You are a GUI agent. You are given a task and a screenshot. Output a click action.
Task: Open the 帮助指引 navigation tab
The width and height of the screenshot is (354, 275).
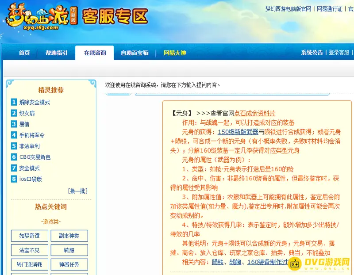[56, 53]
